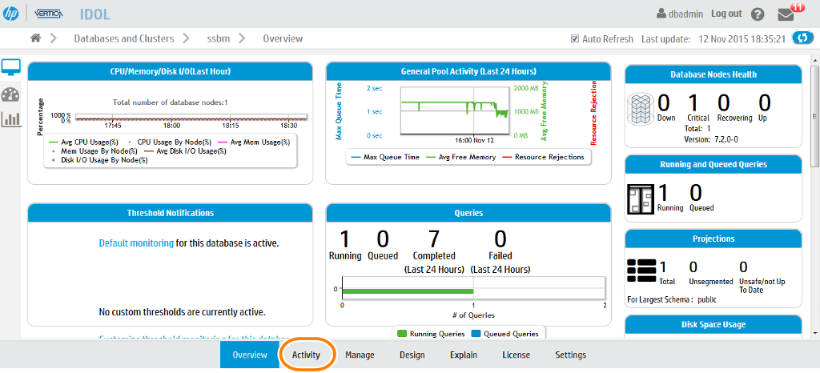The width and height of the screenshot is (820, 373).
Task: Click the Log out link
Action: (x=726, y=14)
